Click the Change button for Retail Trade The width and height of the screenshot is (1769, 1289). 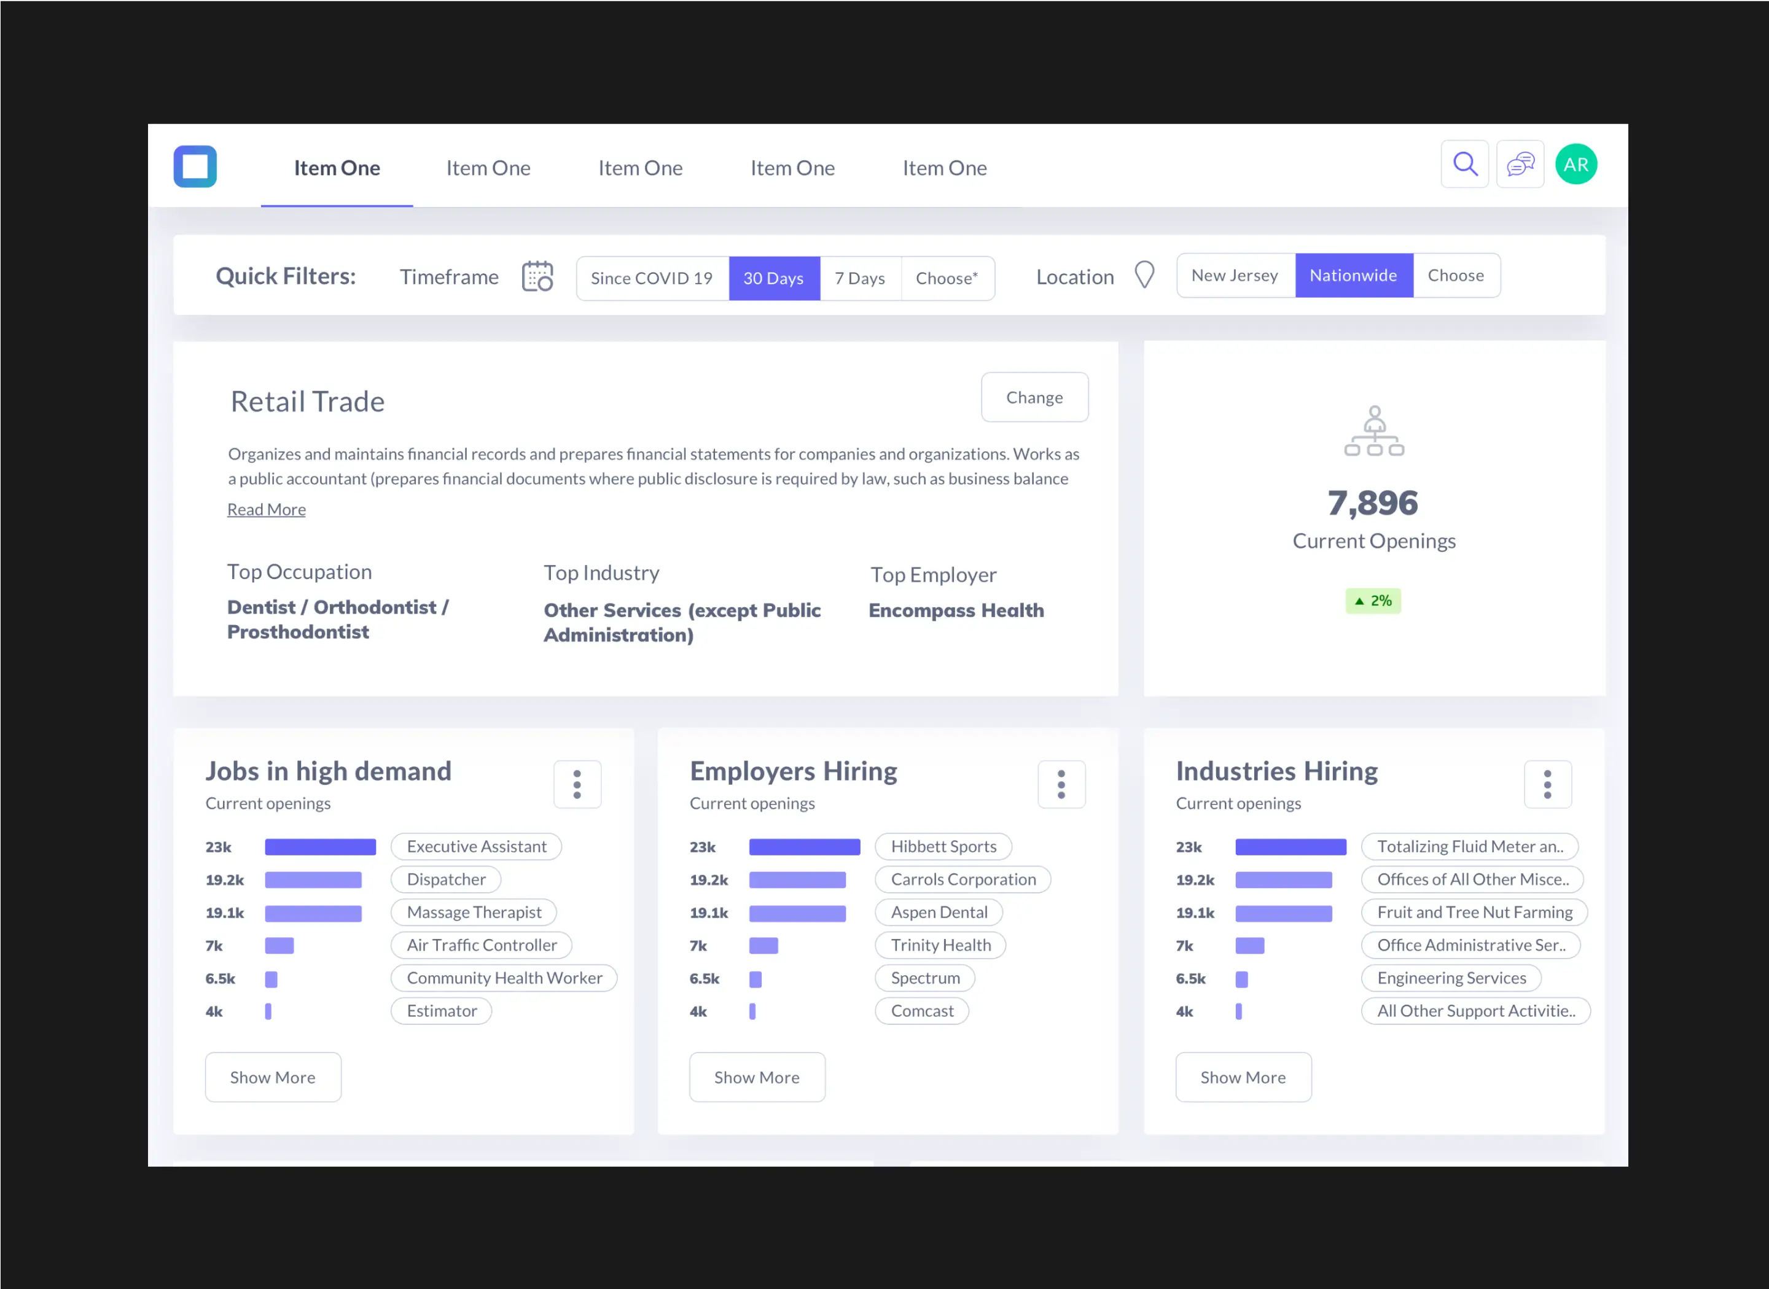pyautogui.click(x=1034, y=397)
